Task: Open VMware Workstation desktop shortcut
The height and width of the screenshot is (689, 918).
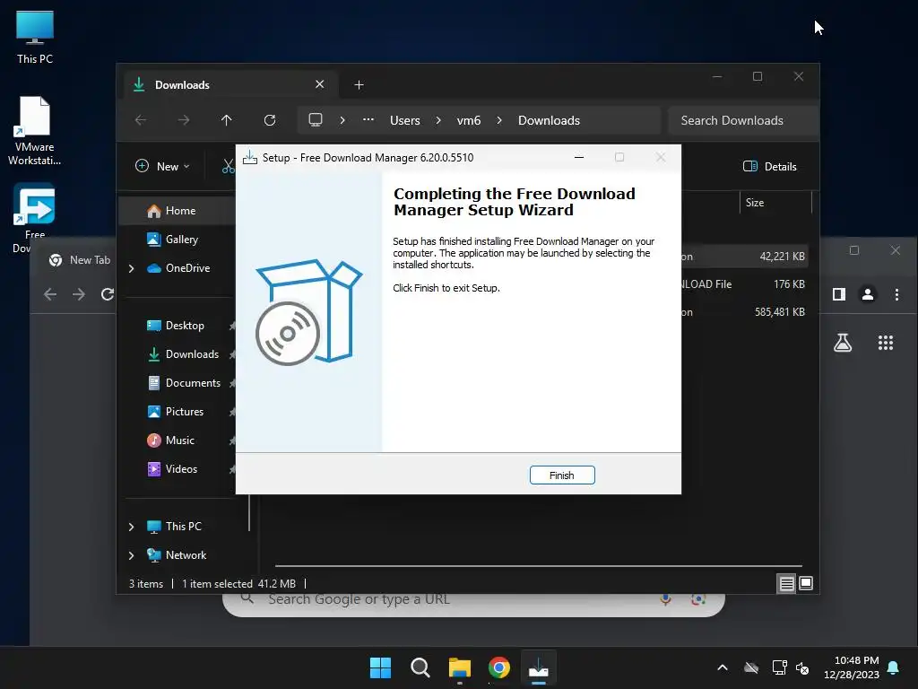Action: pyautogui.click(x=35, y=131)
